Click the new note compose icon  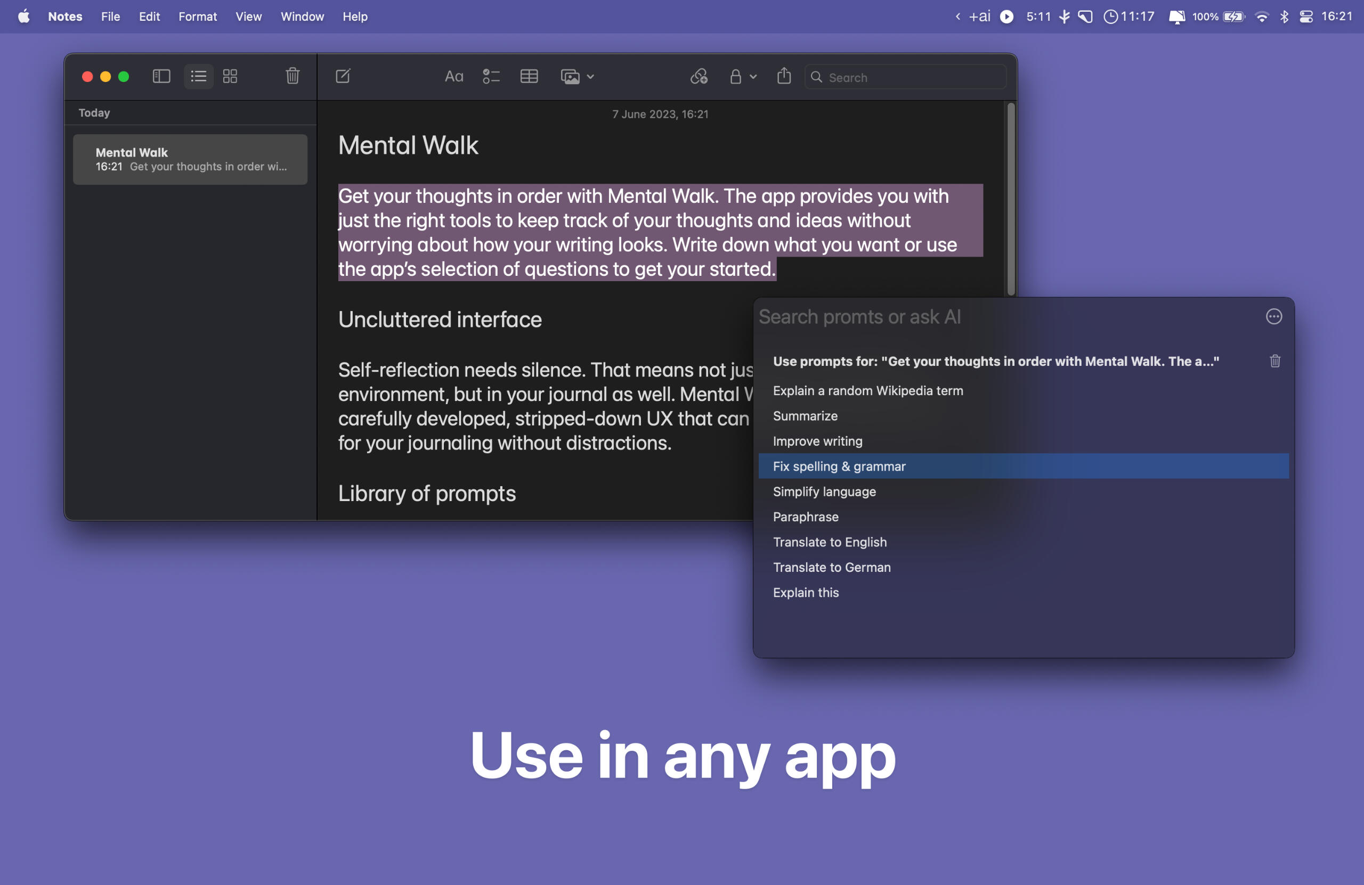343,76
